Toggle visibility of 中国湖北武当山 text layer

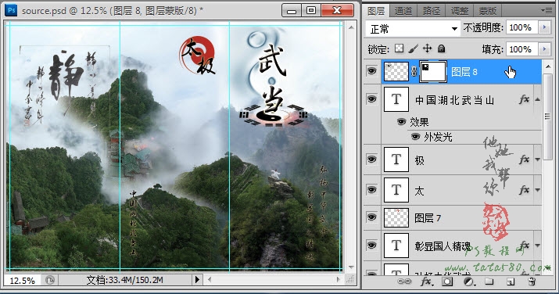pos(371,99)
